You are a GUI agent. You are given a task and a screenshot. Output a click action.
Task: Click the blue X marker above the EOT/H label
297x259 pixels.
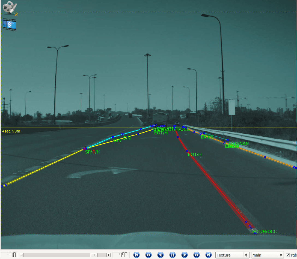(x=187, y=151)
